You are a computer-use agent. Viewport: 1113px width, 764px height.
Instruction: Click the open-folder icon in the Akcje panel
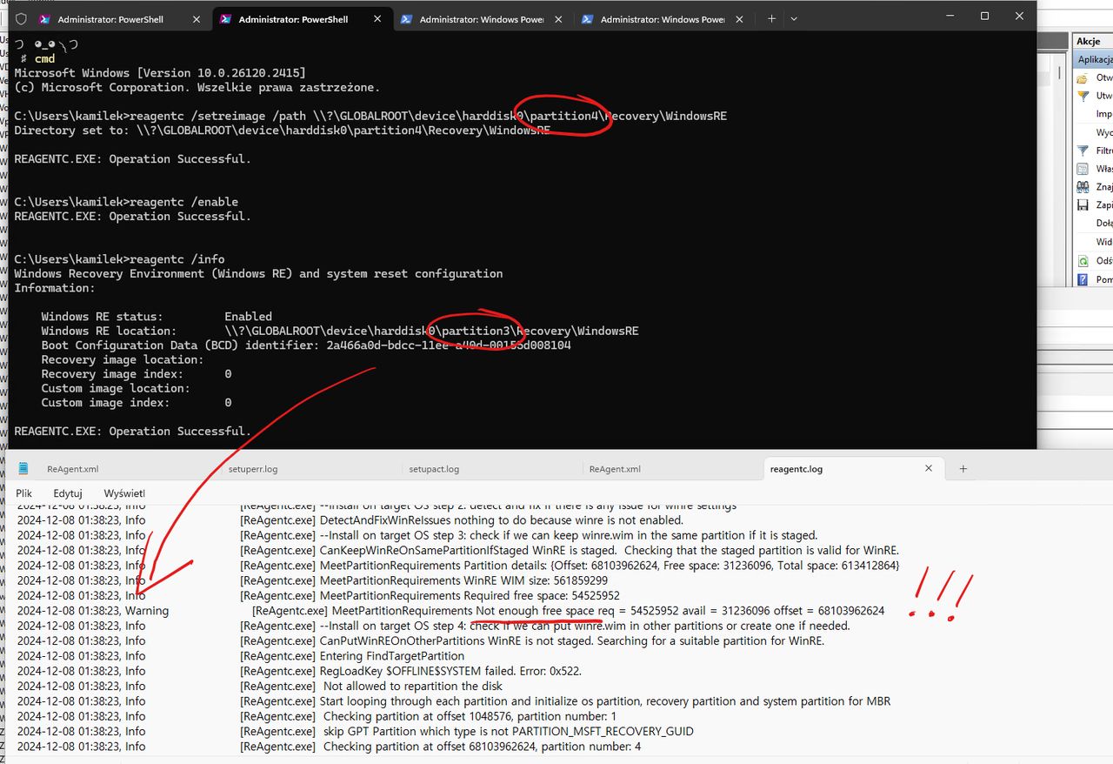coord(1083,77)
